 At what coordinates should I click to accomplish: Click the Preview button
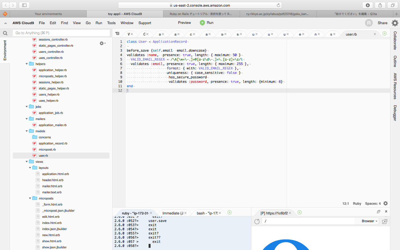[x=184, y=23]
